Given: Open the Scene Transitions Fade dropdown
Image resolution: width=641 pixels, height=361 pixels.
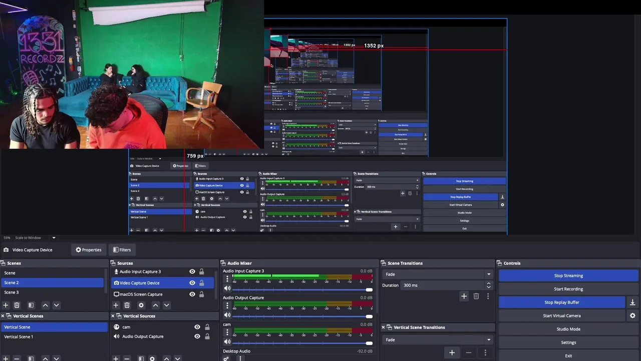Looking at the screenshot, I should (438, 274).
